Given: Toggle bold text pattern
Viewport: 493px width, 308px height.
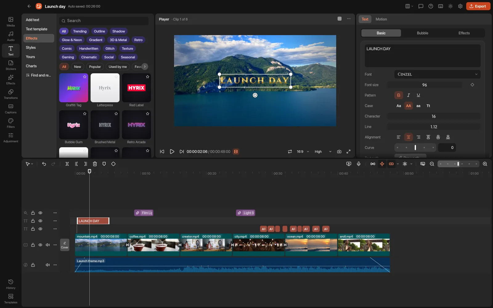Looking at the screenshot, I should click(x=399, y=95).
